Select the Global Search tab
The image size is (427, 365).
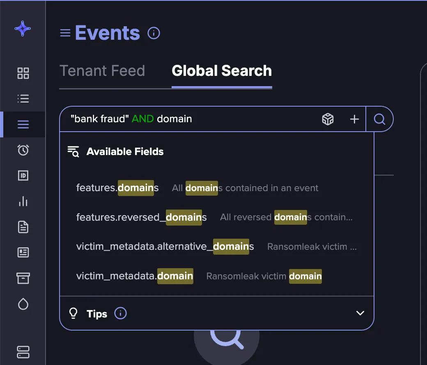[x=222, y=71]
